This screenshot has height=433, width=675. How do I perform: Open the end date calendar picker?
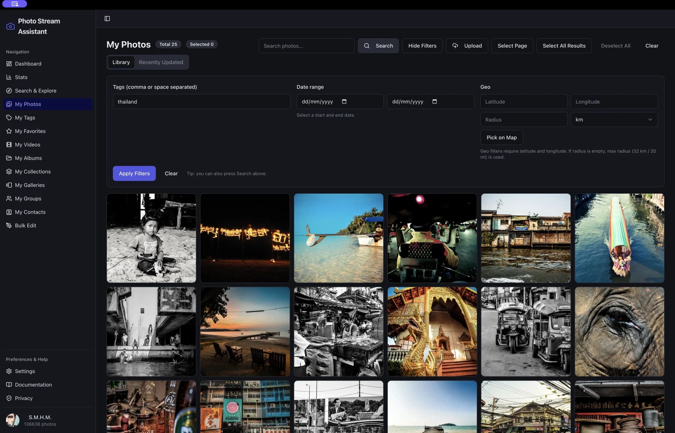coord(434,101)
